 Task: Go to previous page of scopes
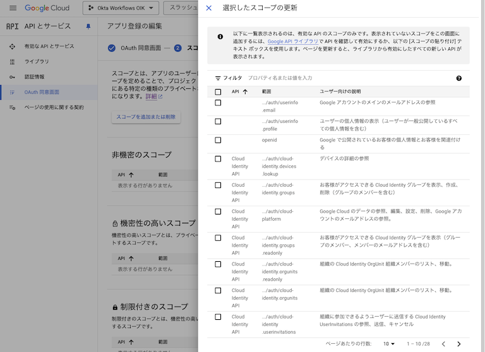pyautogui.click(x=443, y=344)
